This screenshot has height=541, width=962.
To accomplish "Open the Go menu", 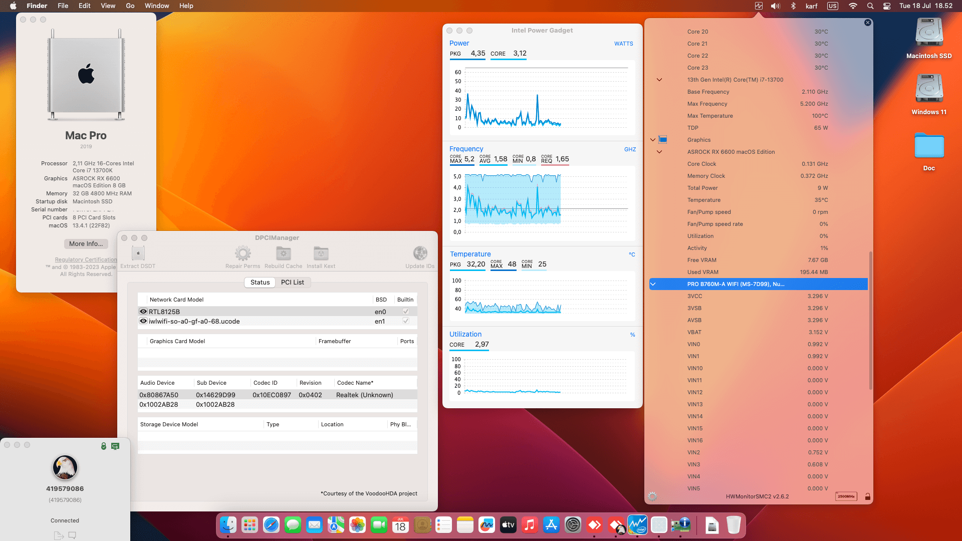I will 130,6.
